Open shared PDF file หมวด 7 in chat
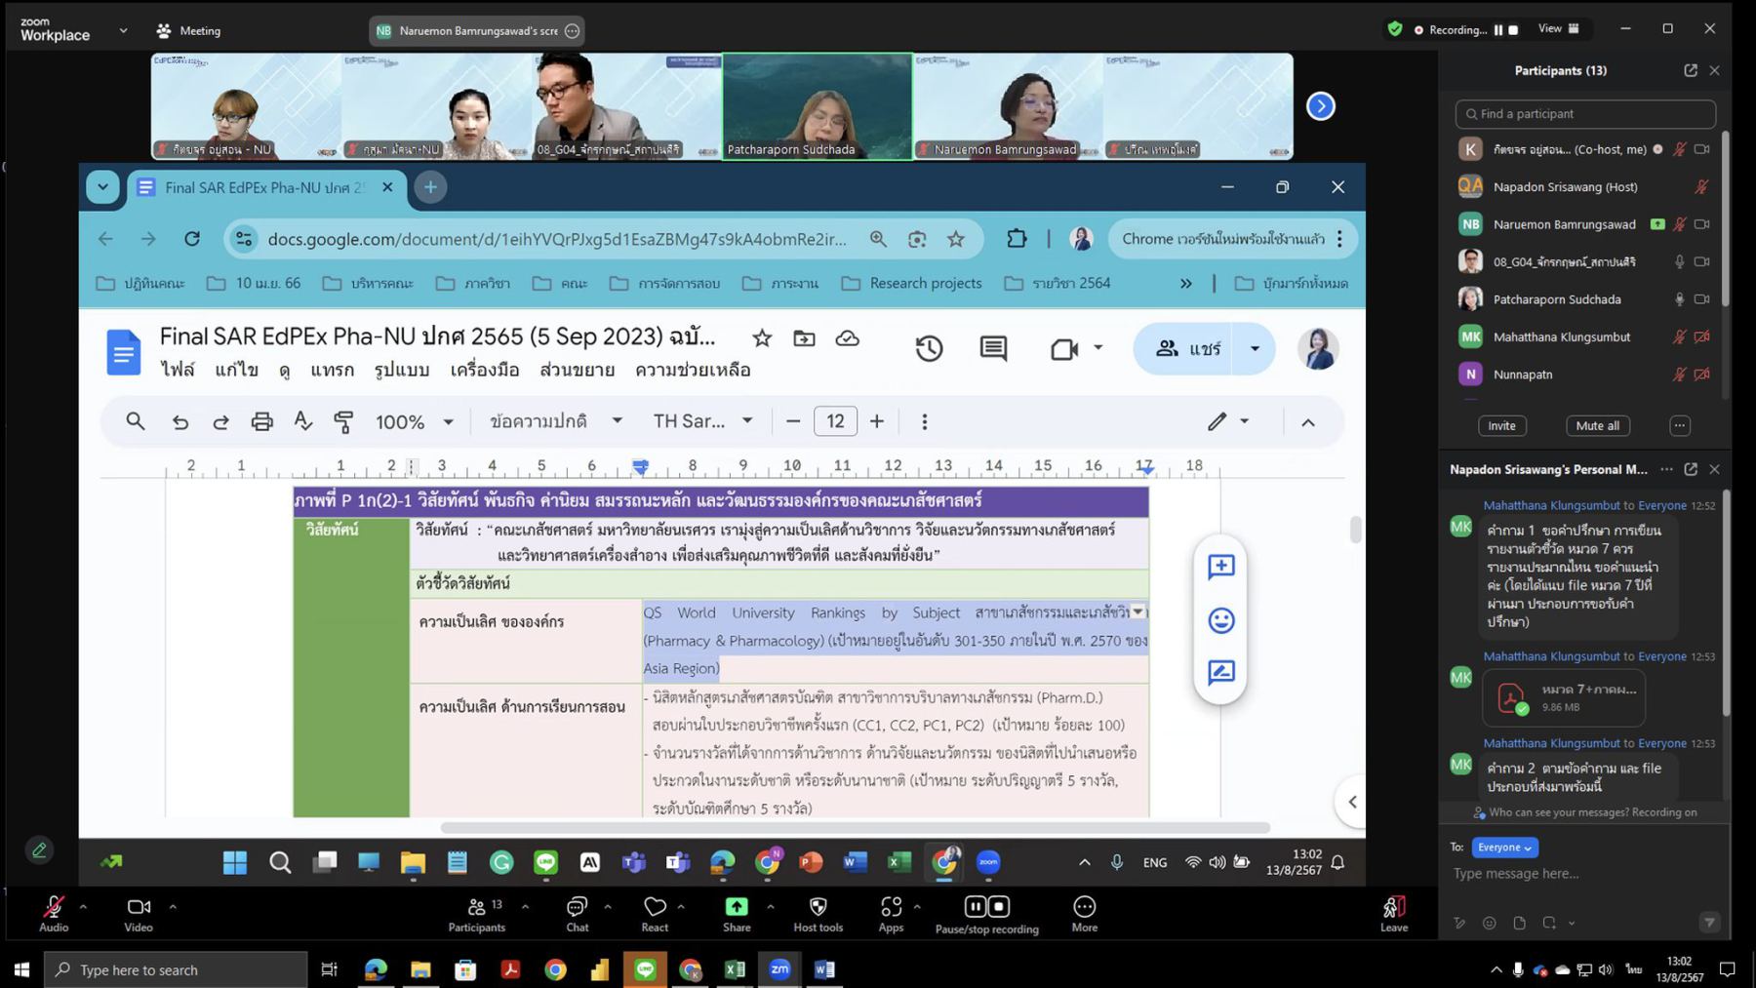Image resolution: width=1756 pixels, height=988 pixels. [1563, 697]
